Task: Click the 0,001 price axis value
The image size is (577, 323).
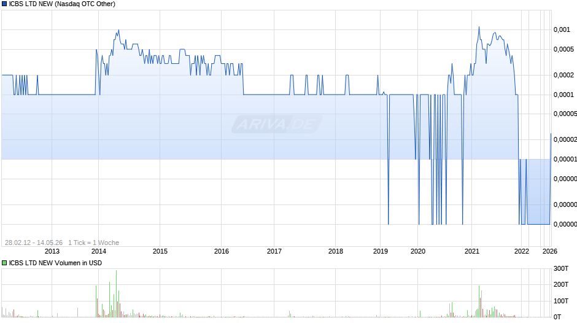Action: (562, 30)
